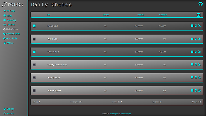Sort by the Task column header

48,15
